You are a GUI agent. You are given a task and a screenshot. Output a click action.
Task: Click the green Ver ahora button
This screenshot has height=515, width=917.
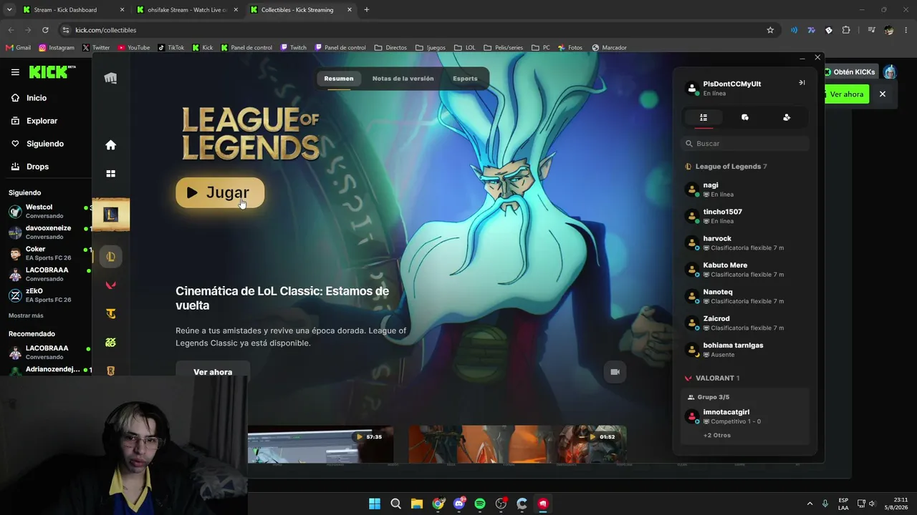pos(846,94)
